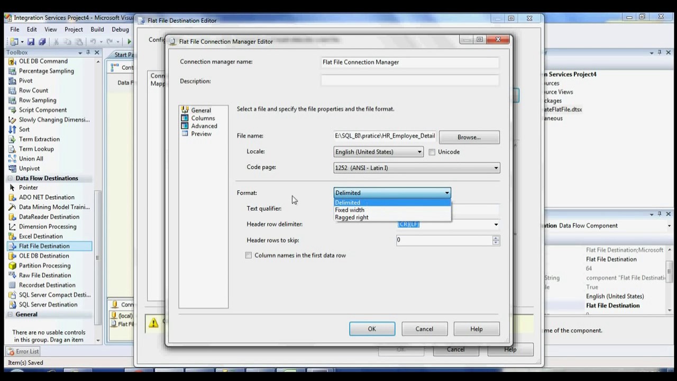
Task: Select Dimension Processing icon
Action: (x=13, y=226)
